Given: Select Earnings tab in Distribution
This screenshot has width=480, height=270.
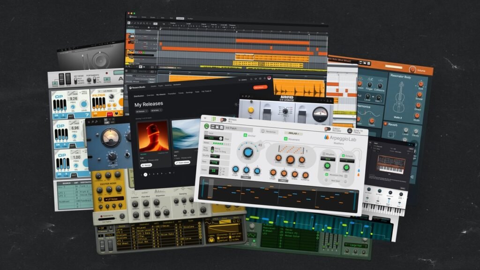Looking at the screenshot, I should 189,92.
